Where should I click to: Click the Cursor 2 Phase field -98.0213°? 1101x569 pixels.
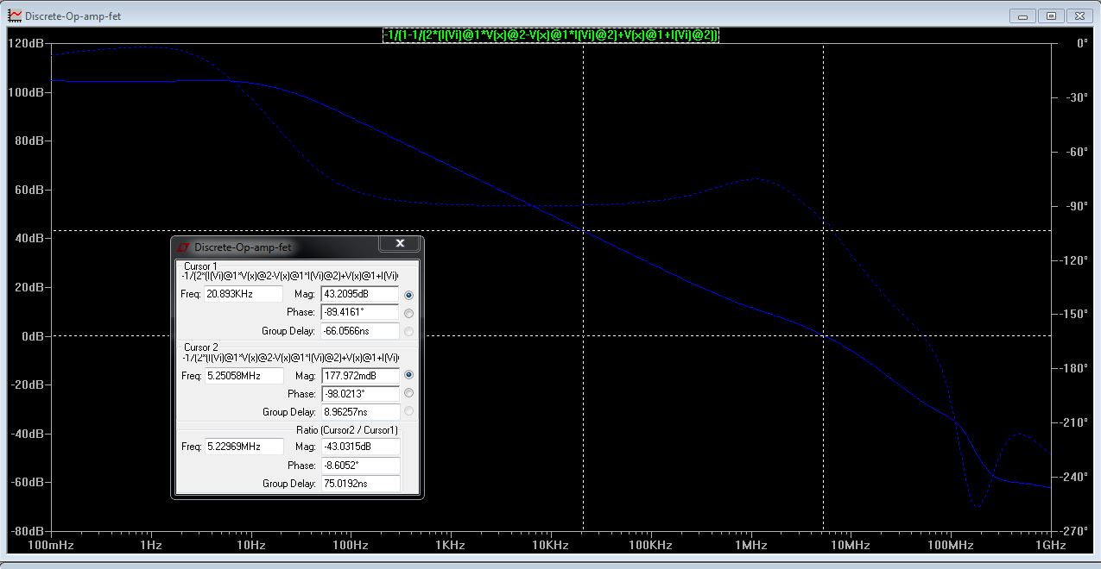tap(359, 394)
